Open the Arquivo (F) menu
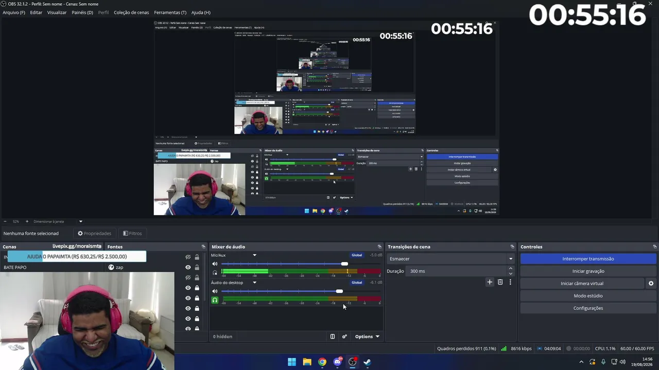 pos(14,12)
